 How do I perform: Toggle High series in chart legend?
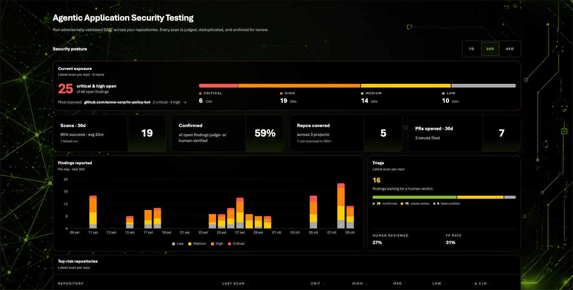click(x=217, y=244)
